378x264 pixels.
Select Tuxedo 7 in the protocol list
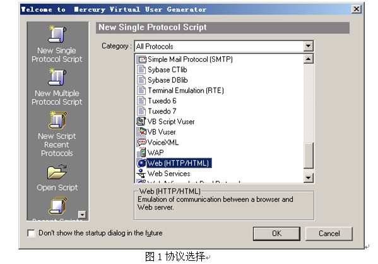pyautogui.click(x=162, y=111)
